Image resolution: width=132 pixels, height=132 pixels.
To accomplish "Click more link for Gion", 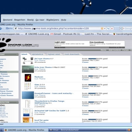I will coord(85,88).
